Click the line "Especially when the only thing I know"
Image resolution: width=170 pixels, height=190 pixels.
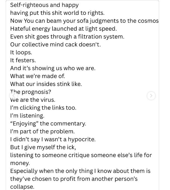pyautogui.click(x=81, y=171)
